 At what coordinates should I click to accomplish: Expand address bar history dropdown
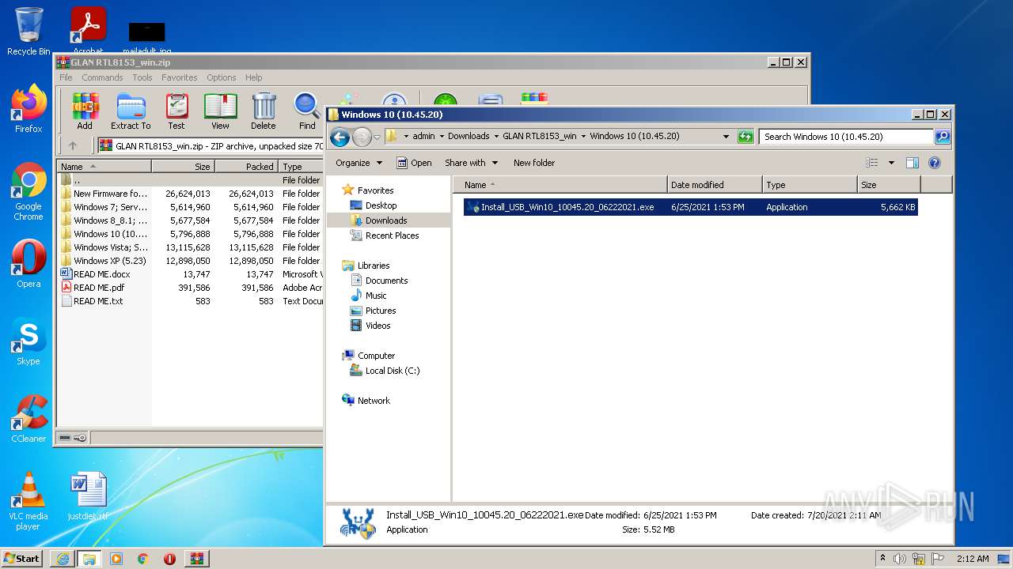coord(726,137)
